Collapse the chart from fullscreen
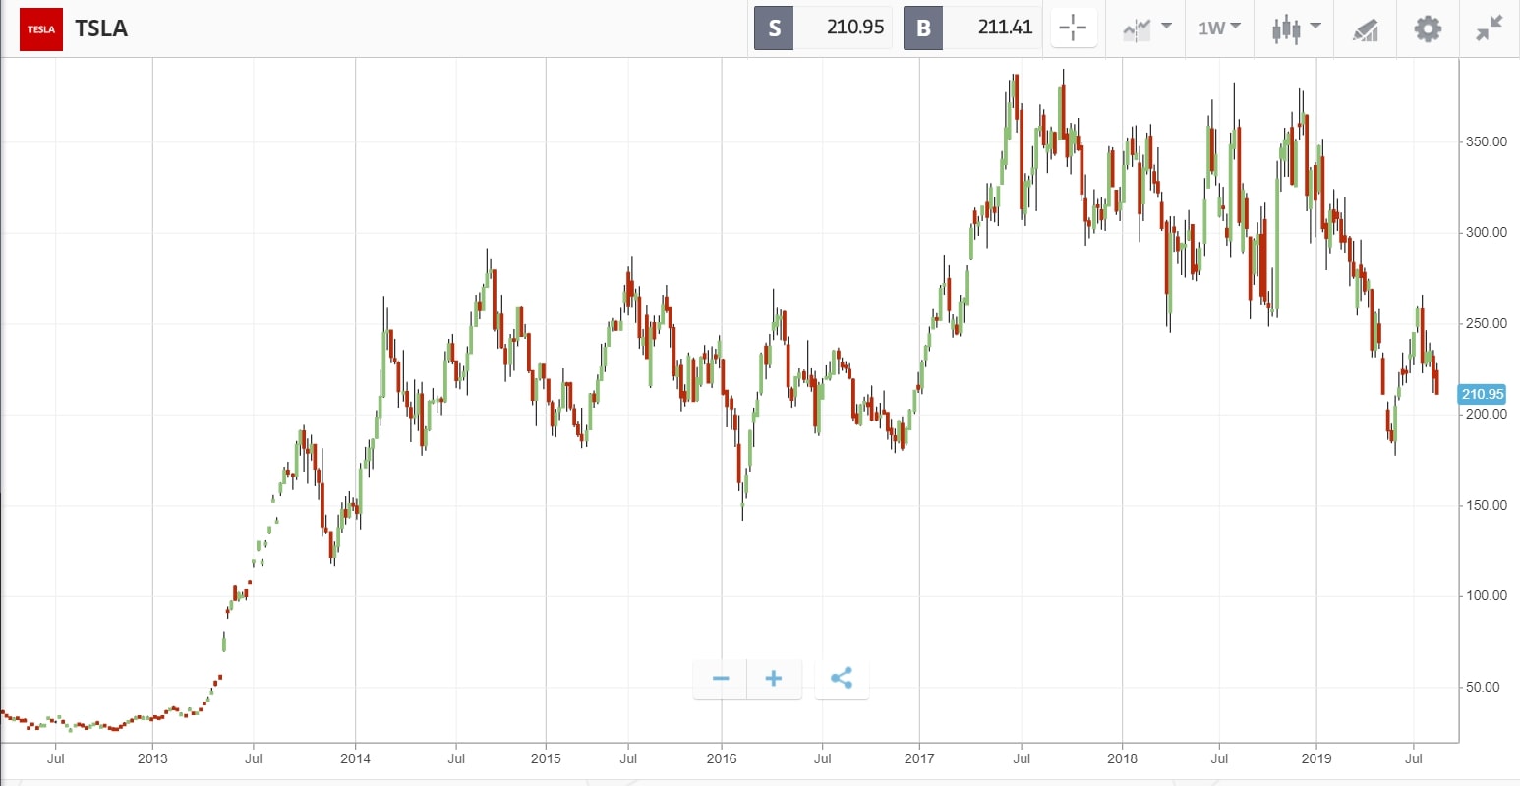The height and width of the screenshot is (786, 1520). [1490, 28]
